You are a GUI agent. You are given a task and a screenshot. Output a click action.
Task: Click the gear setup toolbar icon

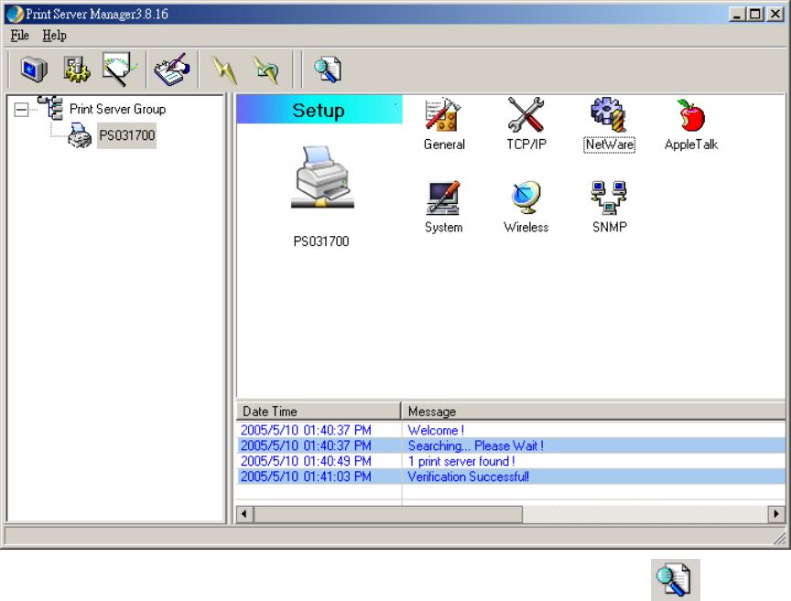(75, 69)
